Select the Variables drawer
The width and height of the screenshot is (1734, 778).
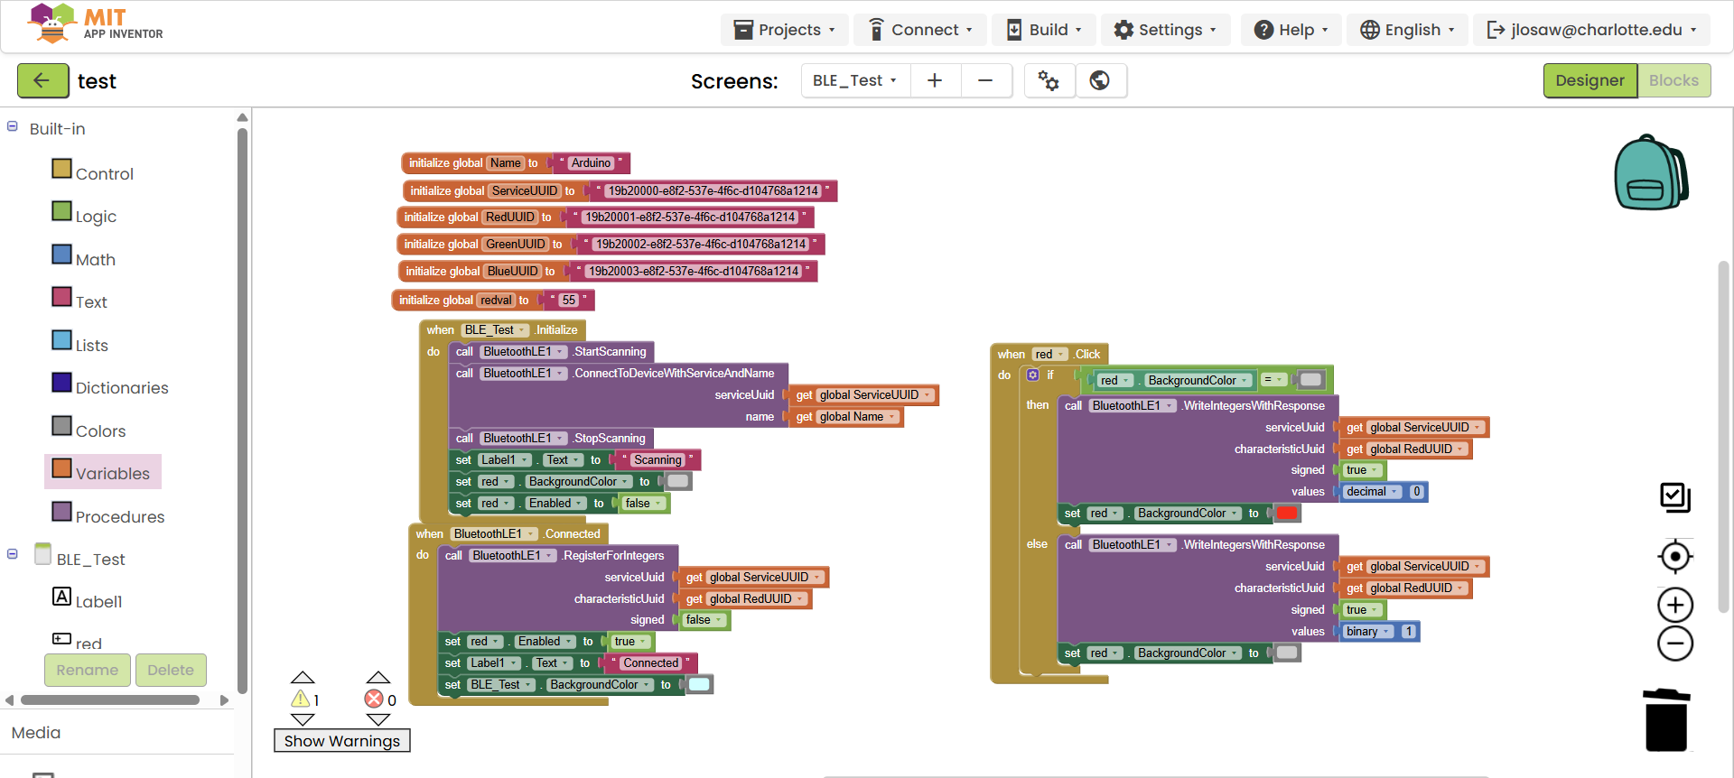pyautogui.click(x=102, y=472)
